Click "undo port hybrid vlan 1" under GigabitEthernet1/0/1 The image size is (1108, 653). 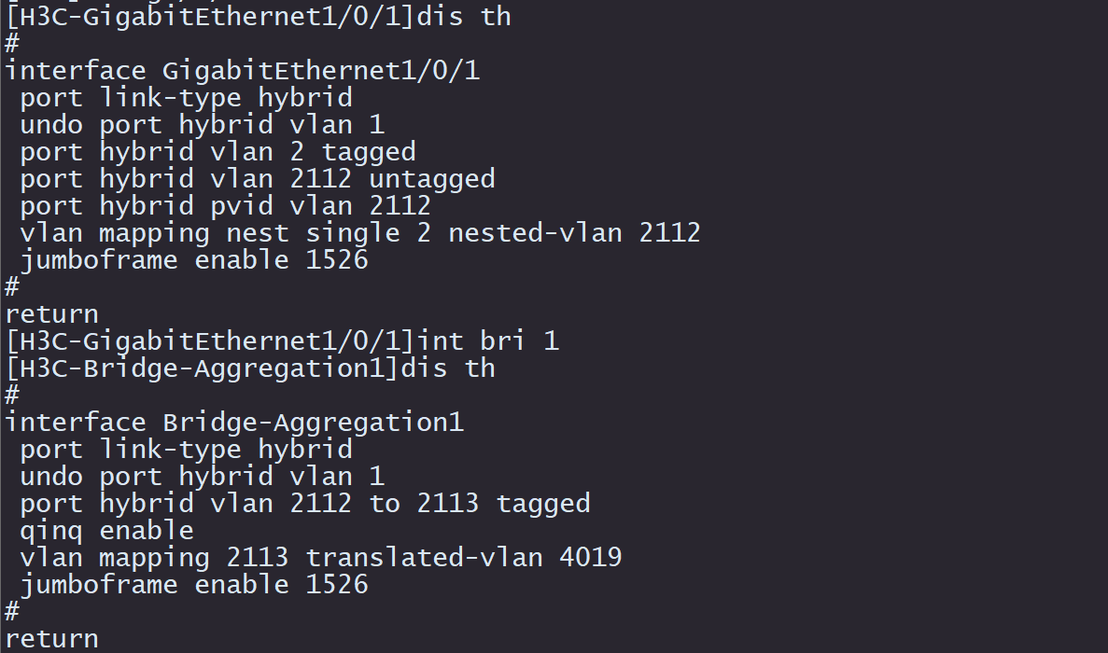click(x=202, y=125)
